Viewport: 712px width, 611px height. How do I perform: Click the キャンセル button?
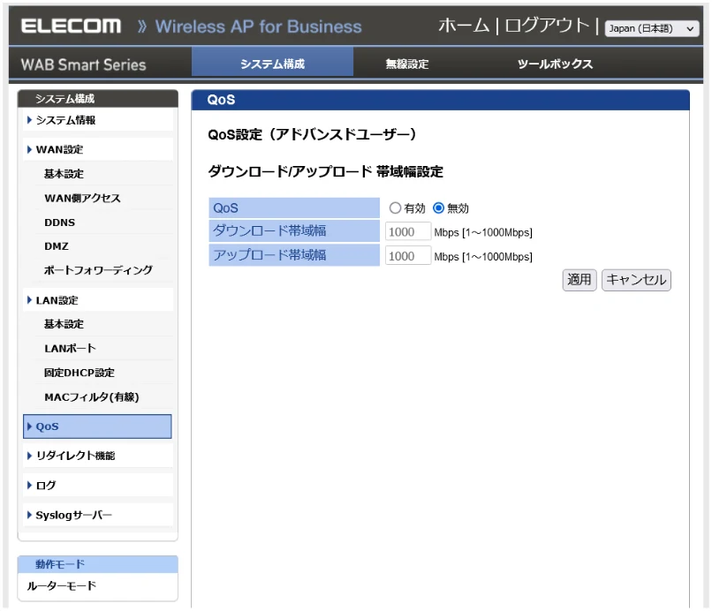636,280
